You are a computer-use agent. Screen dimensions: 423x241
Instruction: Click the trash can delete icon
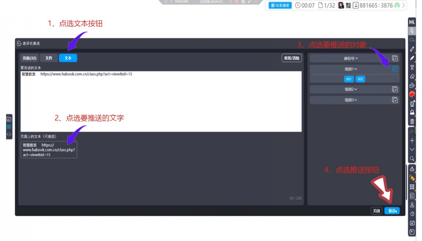[412, 121]
